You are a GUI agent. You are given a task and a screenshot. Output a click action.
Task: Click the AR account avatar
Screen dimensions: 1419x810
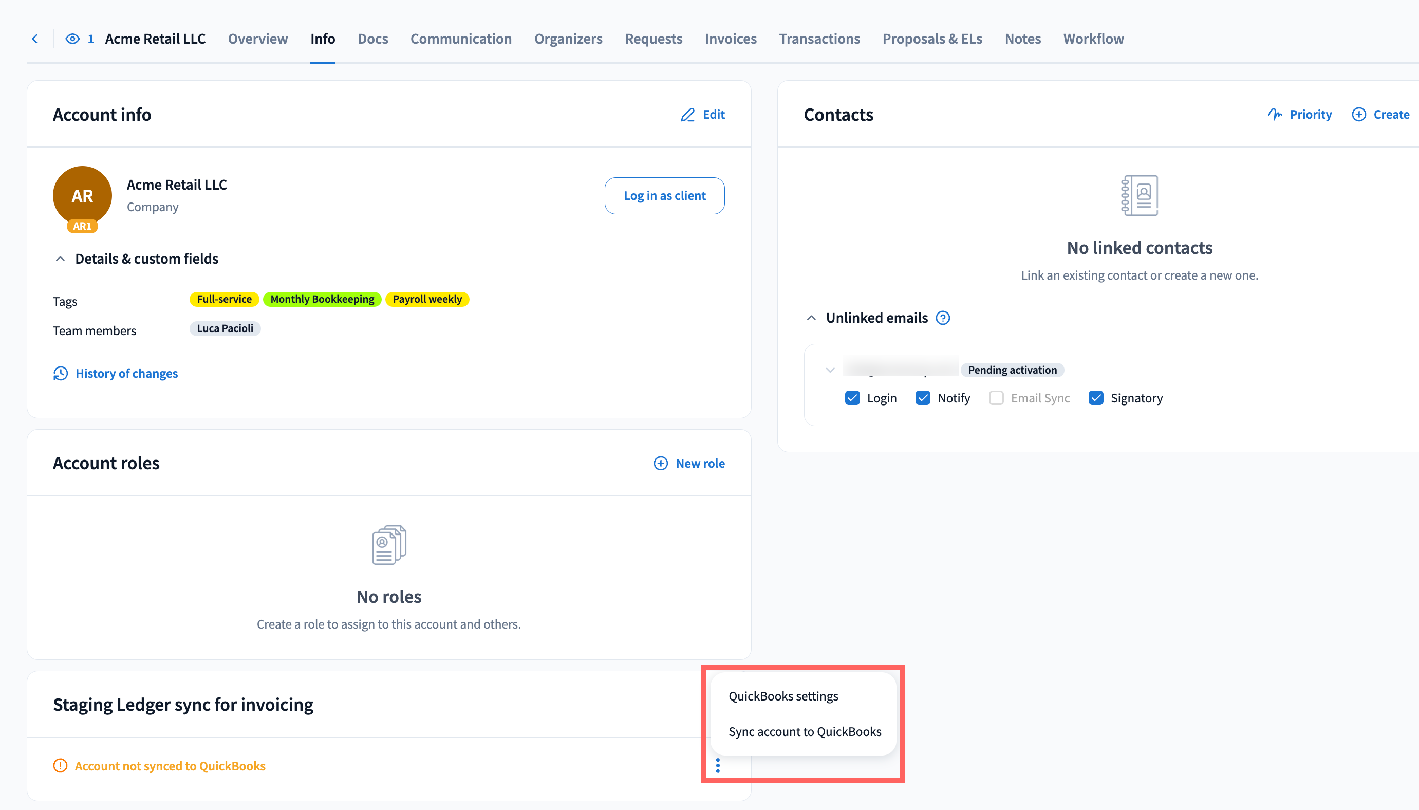[82, 195]
